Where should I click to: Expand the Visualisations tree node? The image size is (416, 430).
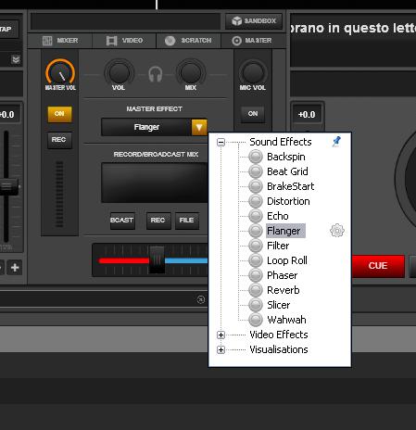221,349
